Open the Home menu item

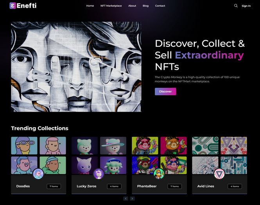click(x=90, y=6)
